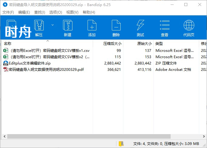
Task: Click compressed size 2,883,442 of Editplus row
Action: click(x=113, y=63)
